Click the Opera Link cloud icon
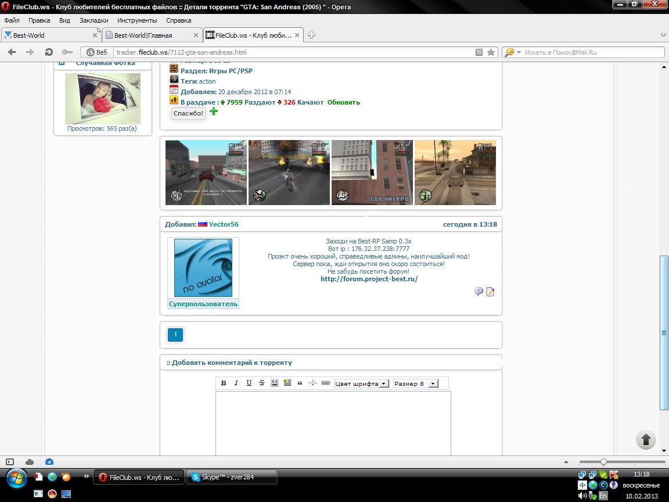669x502 pixels. pyautogui.click(x=30, y=461)
